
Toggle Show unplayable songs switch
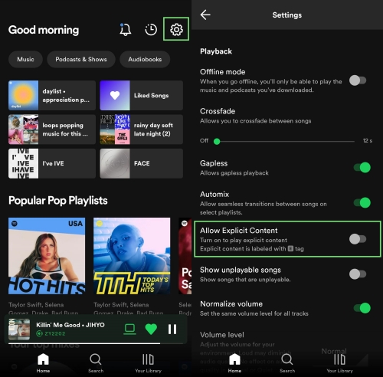358,274
